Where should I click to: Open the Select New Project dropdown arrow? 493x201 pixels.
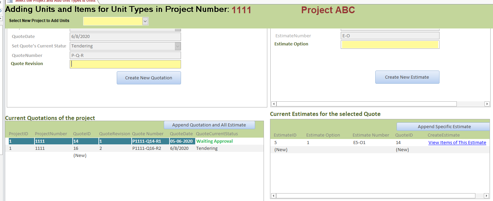(x=145, y=21)
